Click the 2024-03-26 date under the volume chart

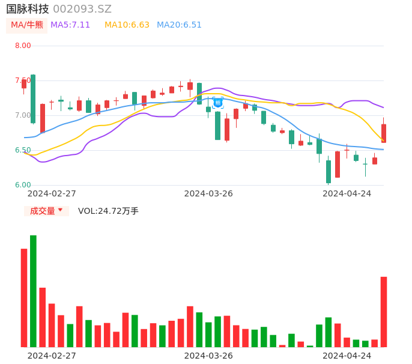click(x=208, y=356)
